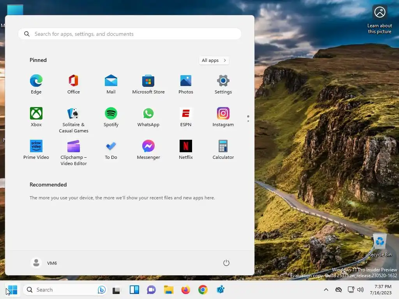Image resolution: width=399 pixels, height=299 pixels.
Task: Open the Mail pinned app
Action: [111, 84]
